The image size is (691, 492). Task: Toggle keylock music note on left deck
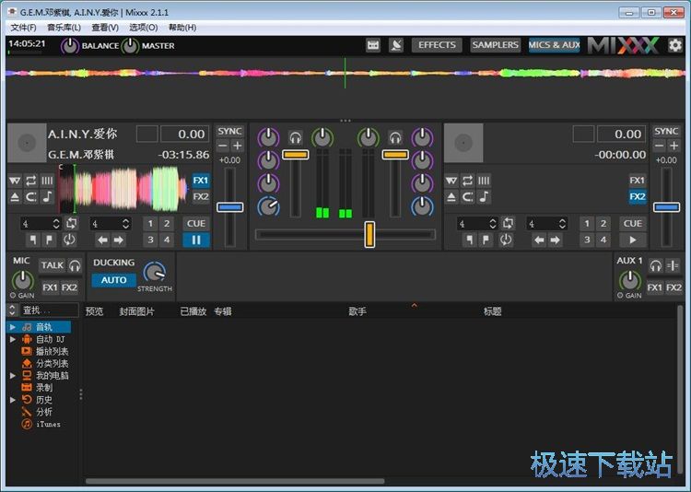(x=47, y=196)
